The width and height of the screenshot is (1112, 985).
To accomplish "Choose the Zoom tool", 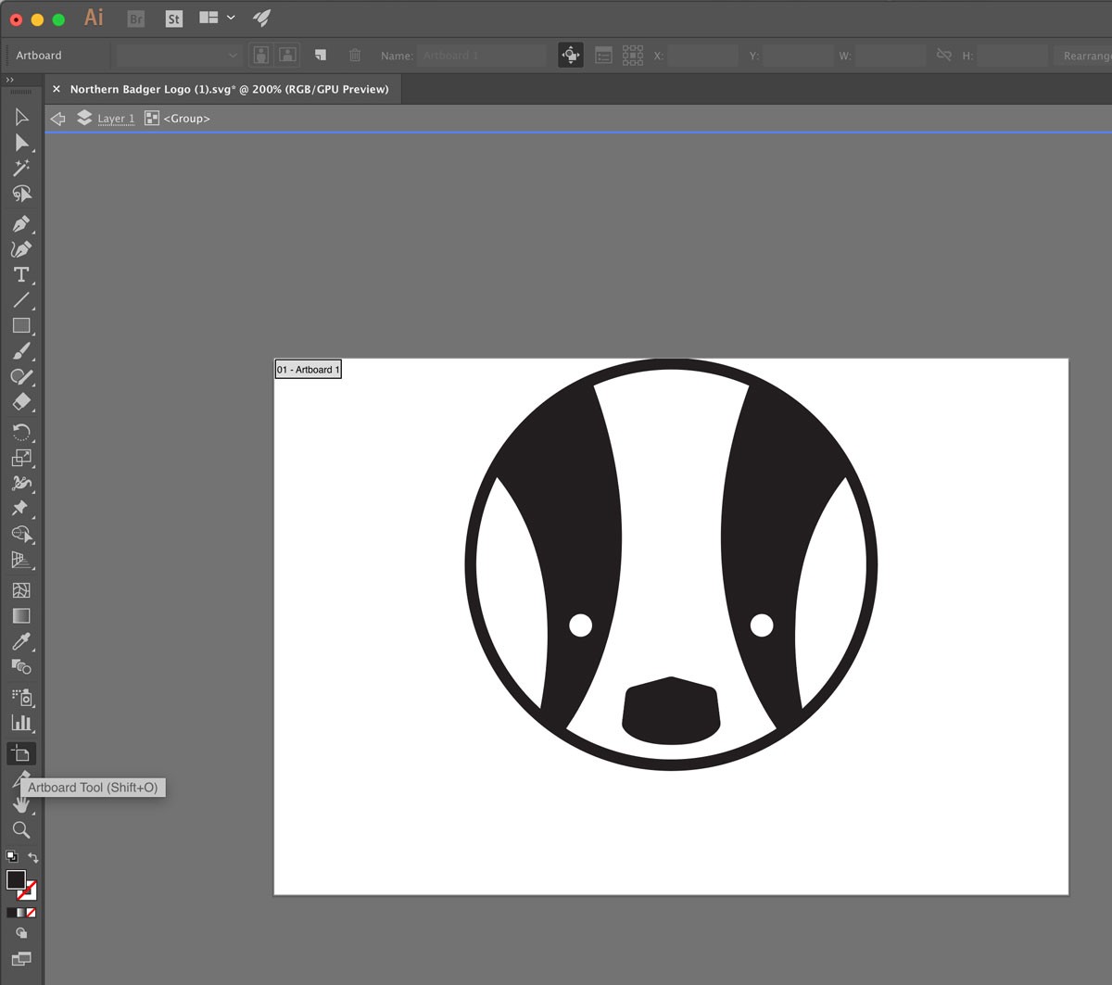I will tap(20, 830).
